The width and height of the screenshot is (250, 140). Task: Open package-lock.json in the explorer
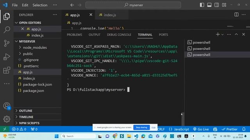pyautogui.click(x=37, y=84)
